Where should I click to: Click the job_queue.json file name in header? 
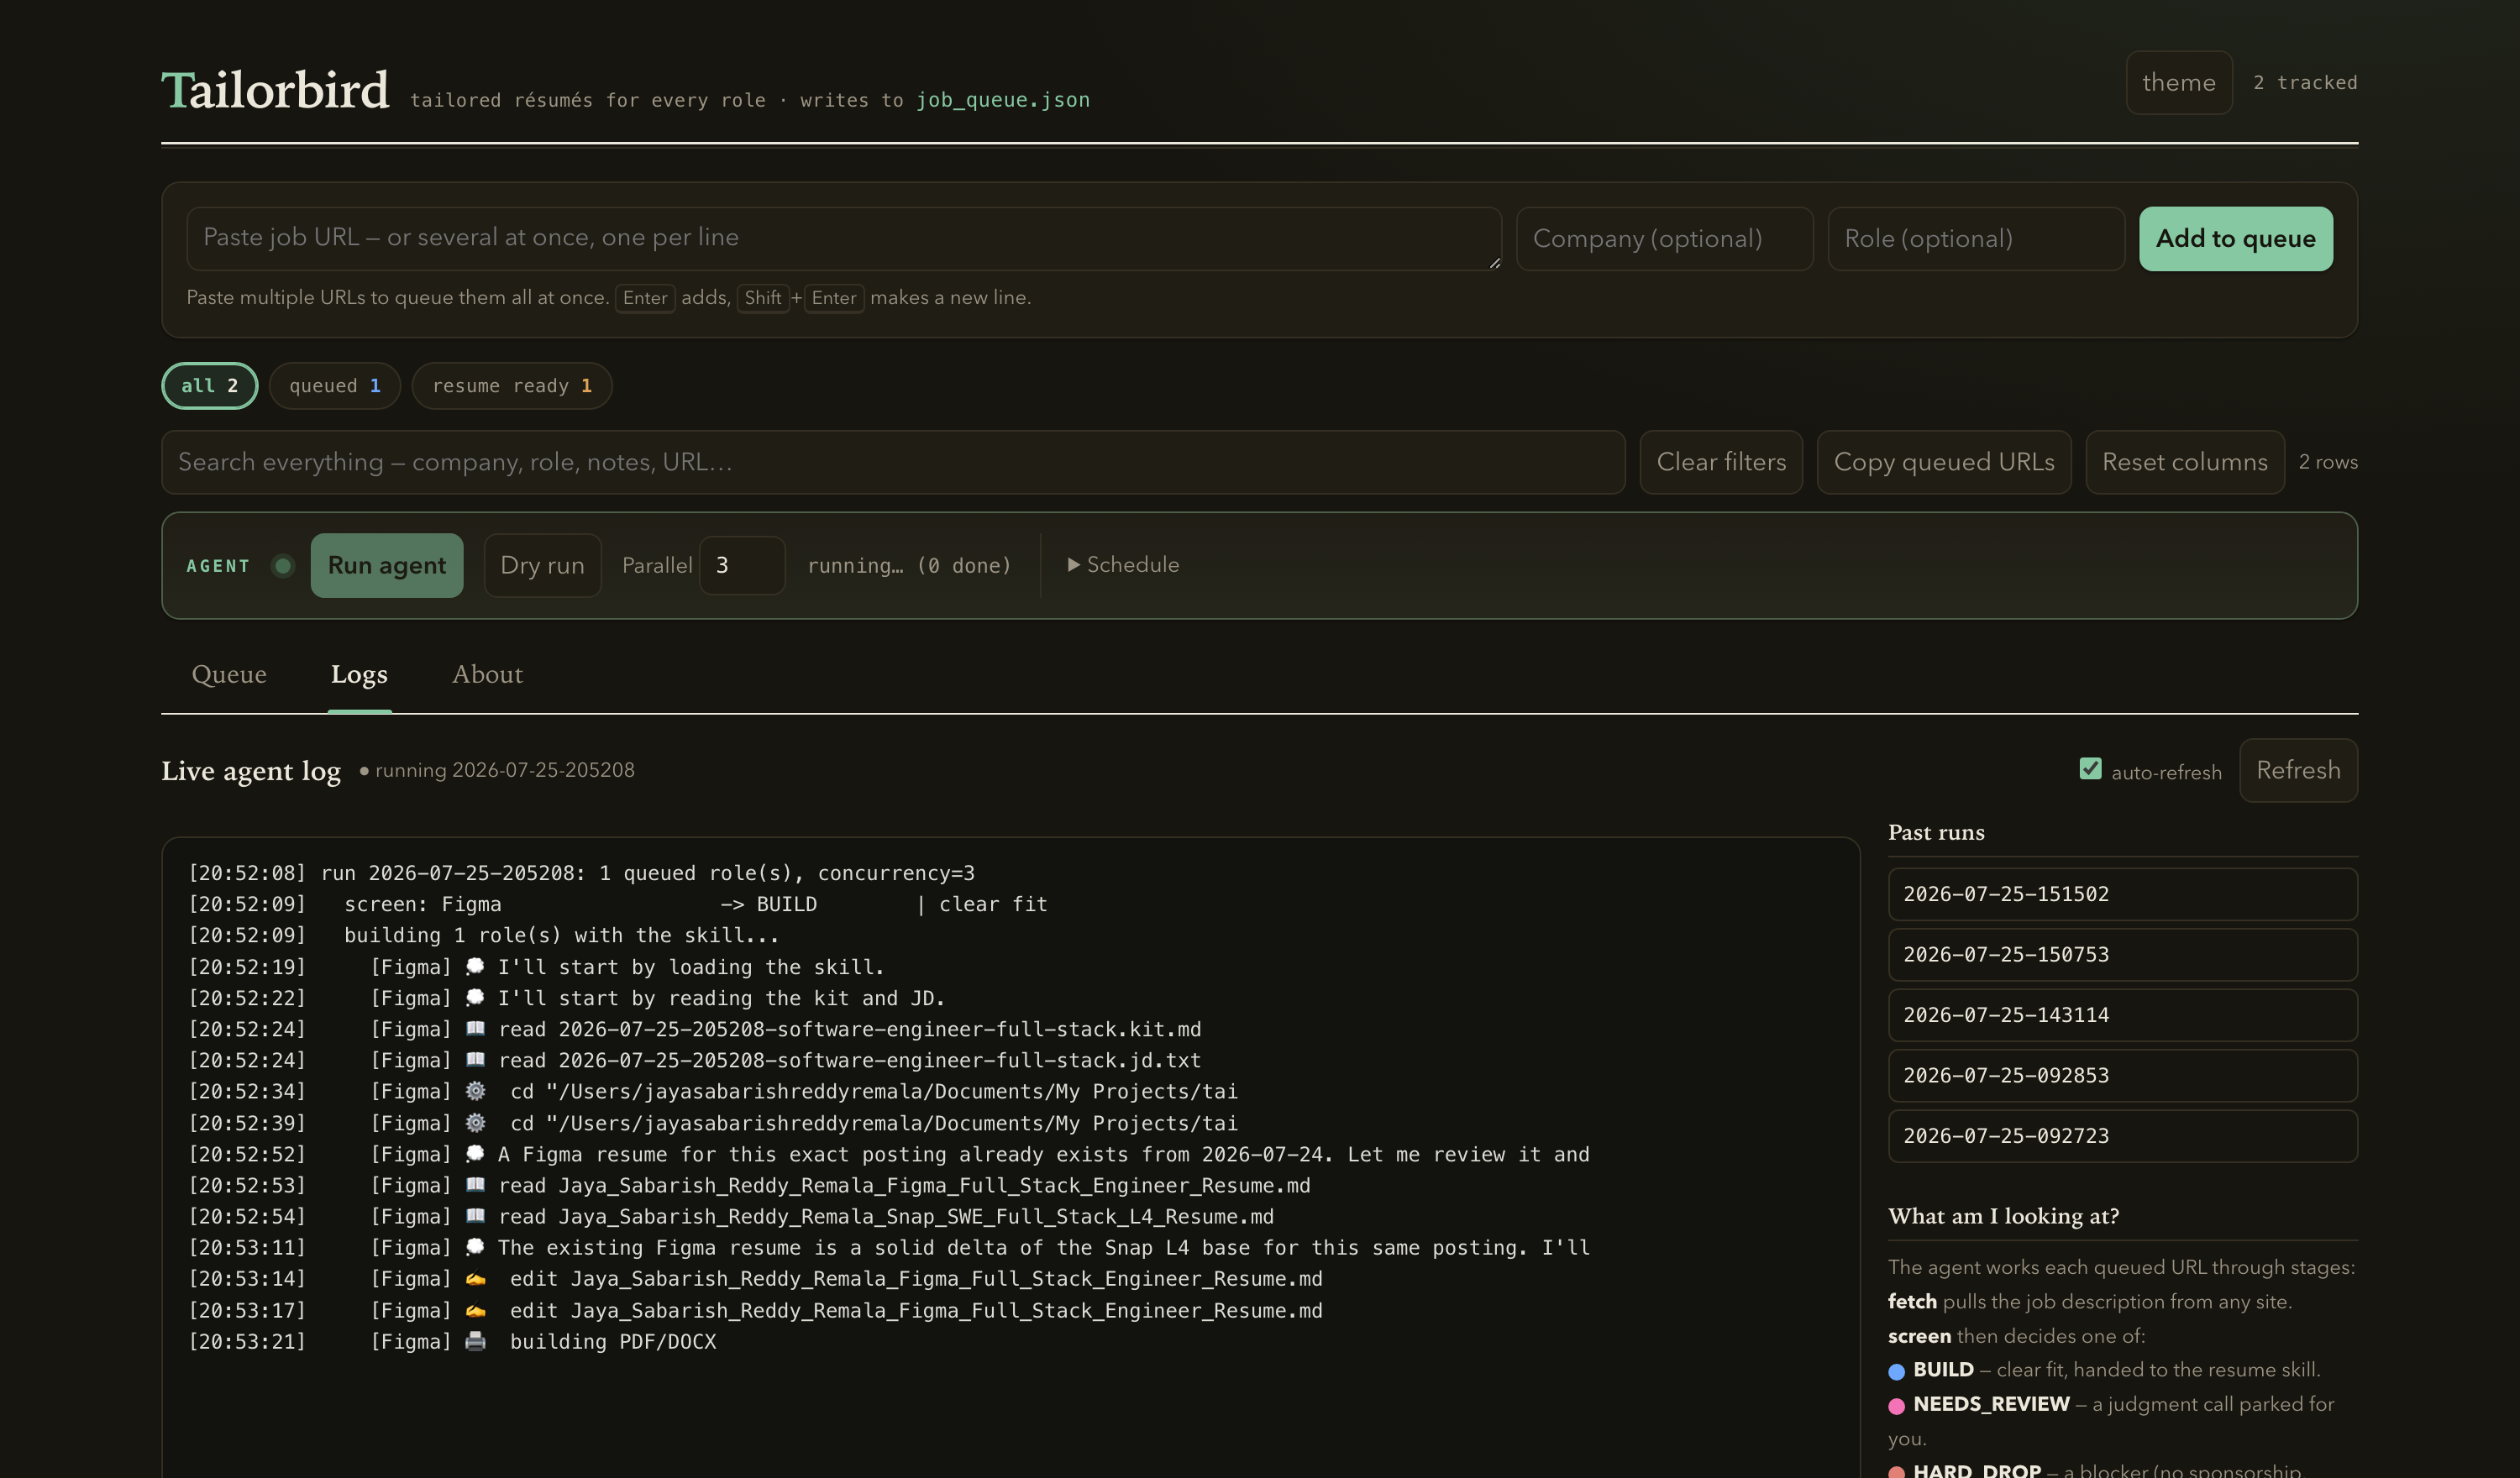tap(1003, 100)
